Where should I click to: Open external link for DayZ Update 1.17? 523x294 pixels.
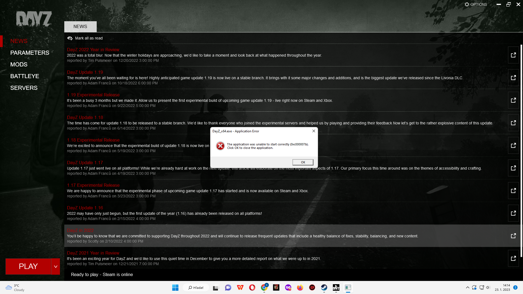click(x=513, y=168)
